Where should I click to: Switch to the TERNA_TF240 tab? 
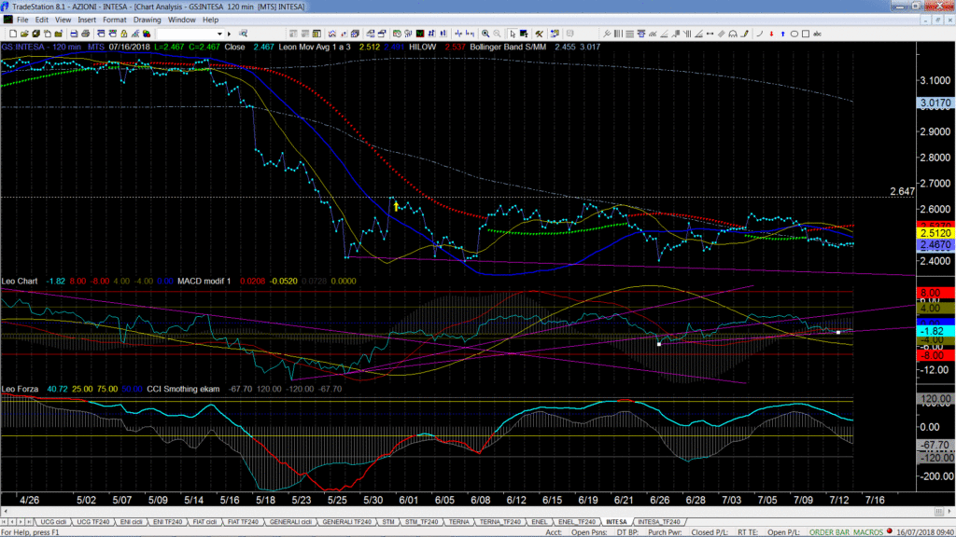pos(500,522)
